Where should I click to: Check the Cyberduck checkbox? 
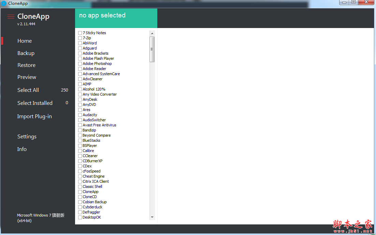point(80,207)
